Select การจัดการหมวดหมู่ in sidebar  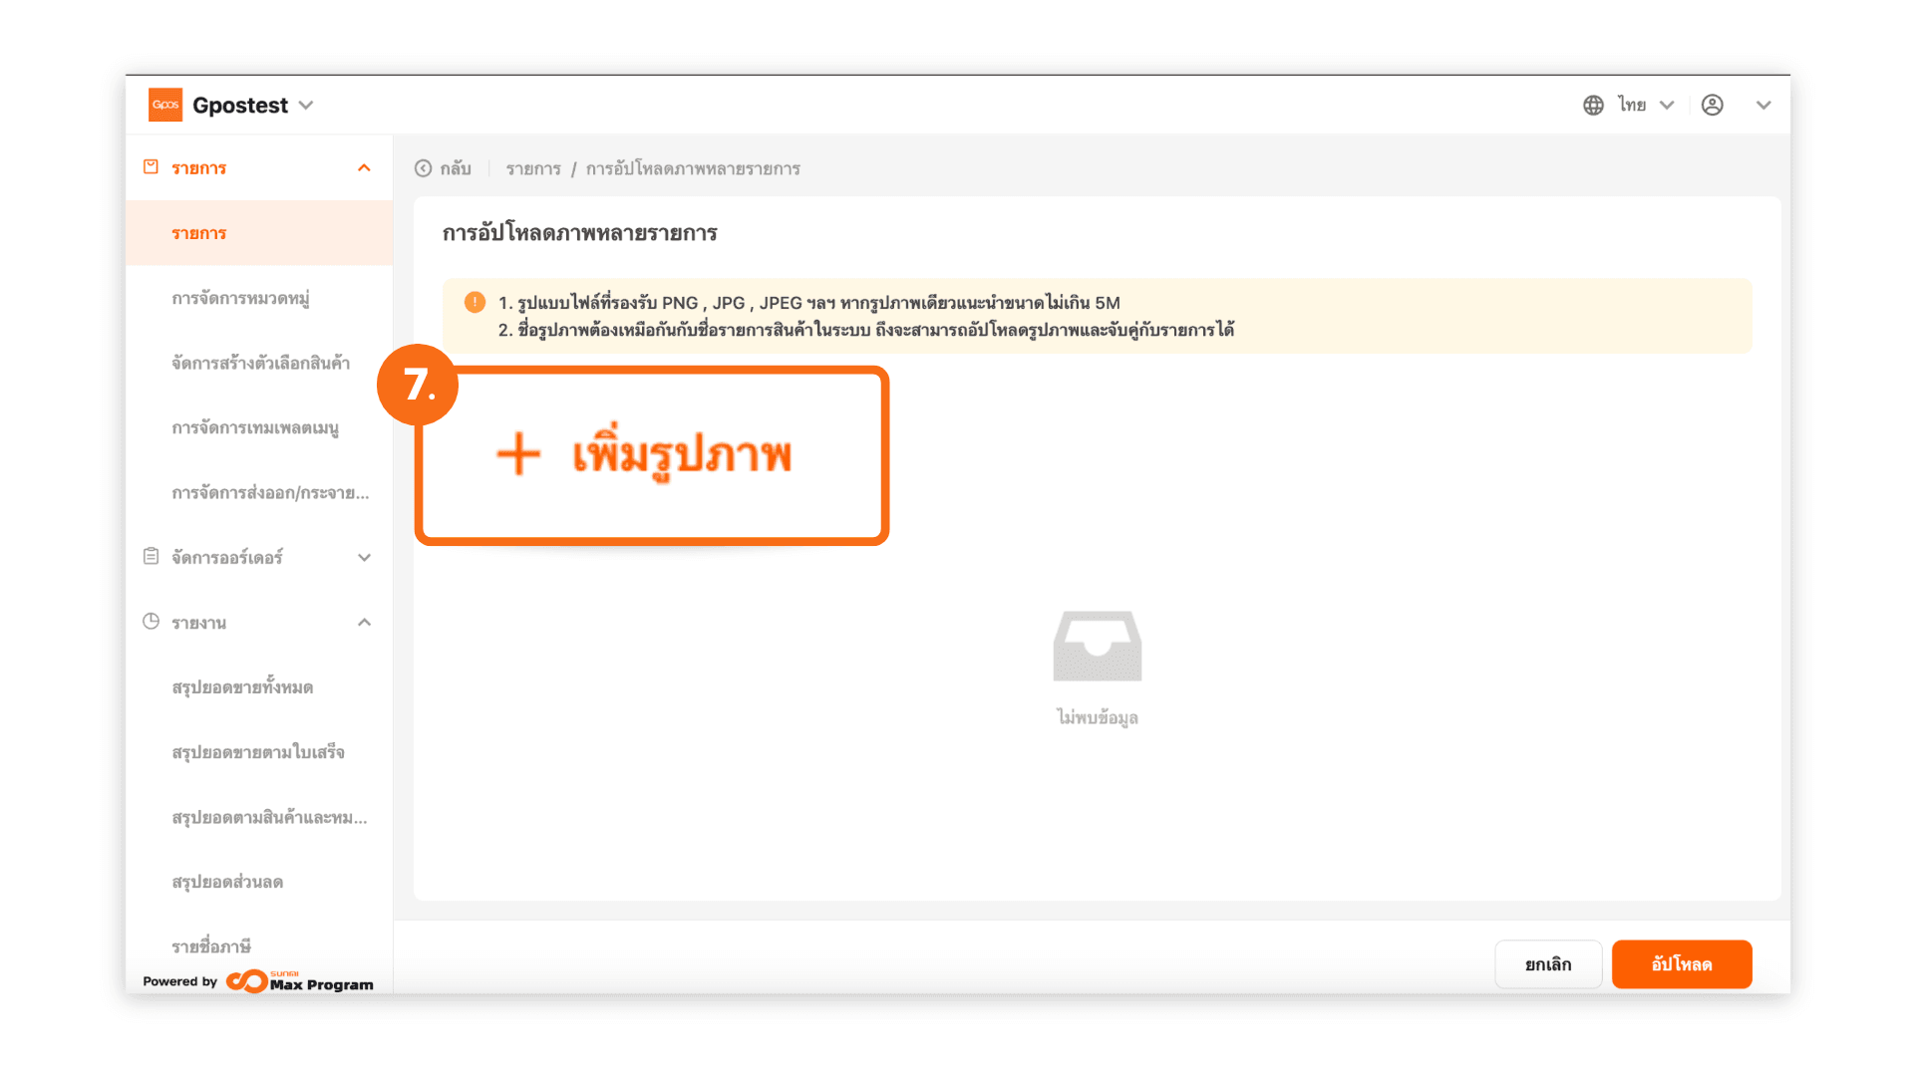tap(240, 298)
